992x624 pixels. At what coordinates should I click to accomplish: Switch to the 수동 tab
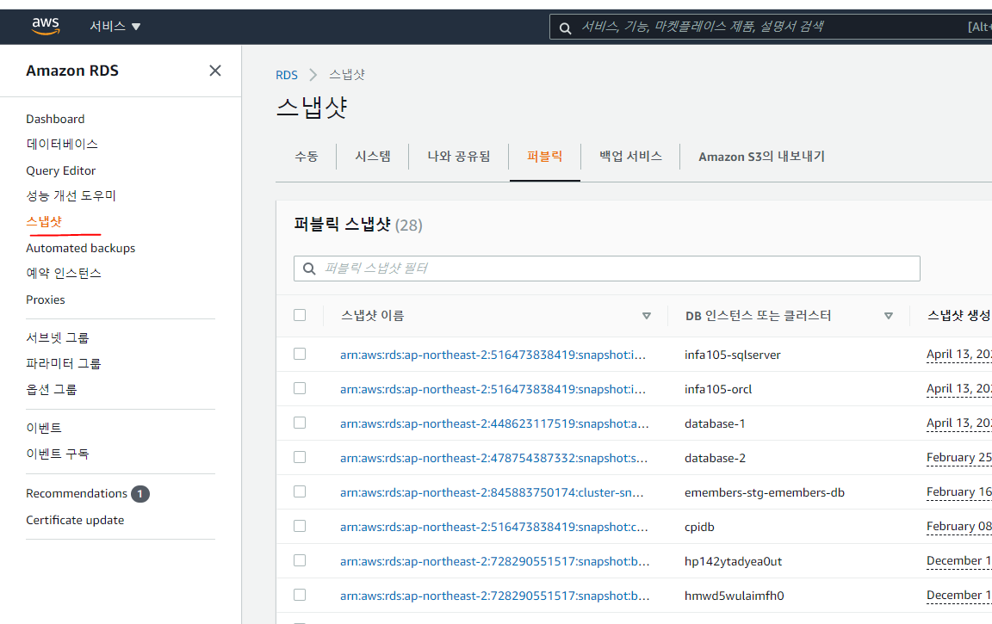point(307,156)
